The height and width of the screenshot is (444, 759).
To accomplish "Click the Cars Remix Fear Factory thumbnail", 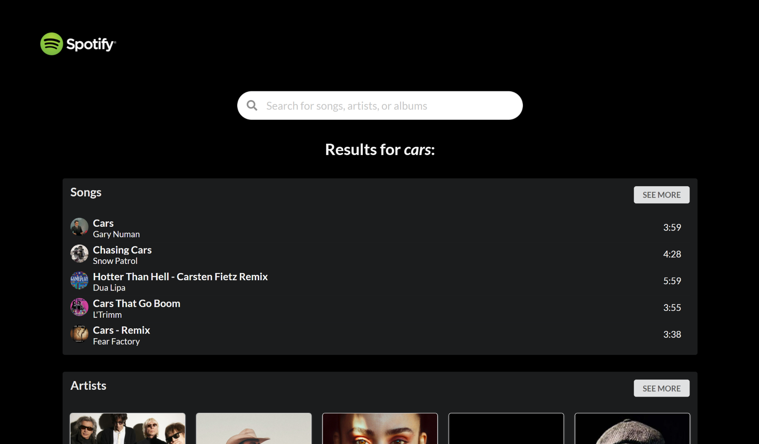I will (x=79, y=334).
